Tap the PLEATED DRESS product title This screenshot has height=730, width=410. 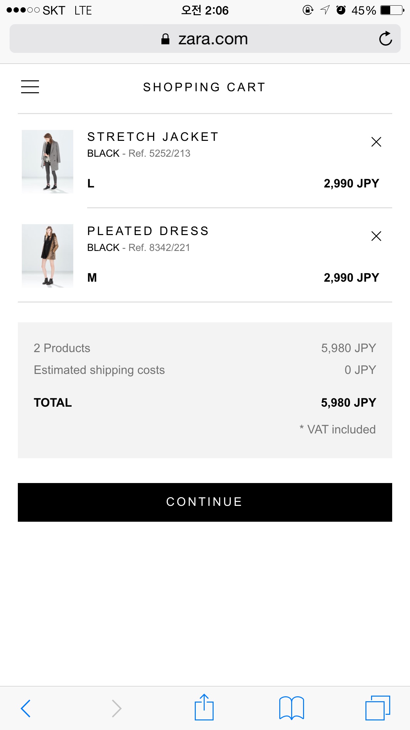point(148,231)
